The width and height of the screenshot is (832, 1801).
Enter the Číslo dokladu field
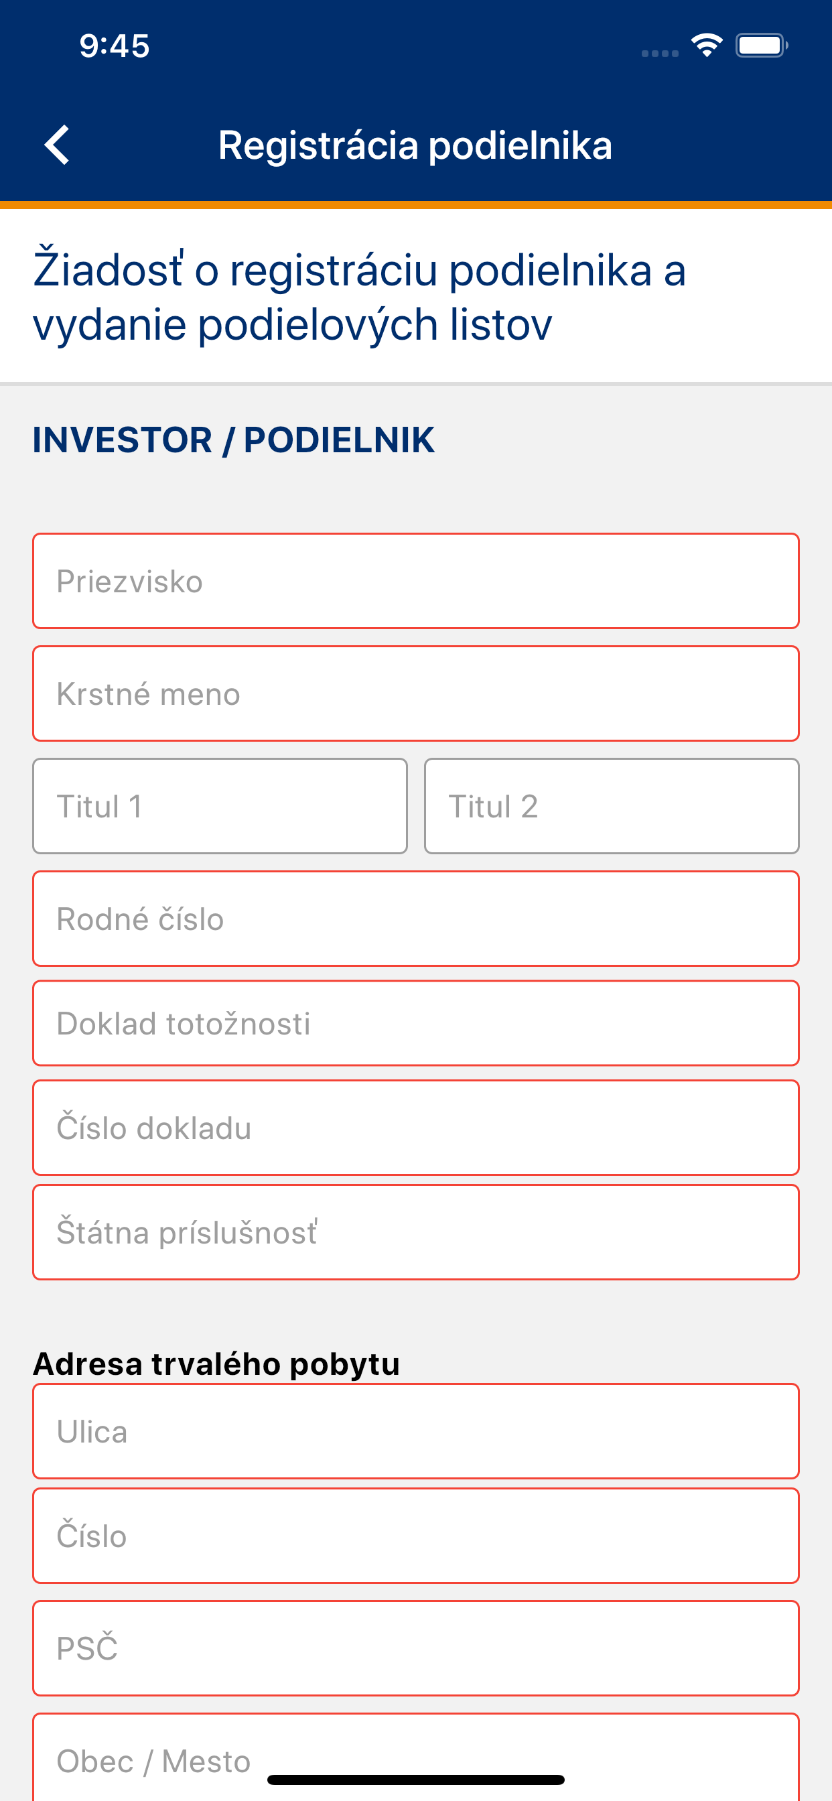click(x=415, y=1128)
